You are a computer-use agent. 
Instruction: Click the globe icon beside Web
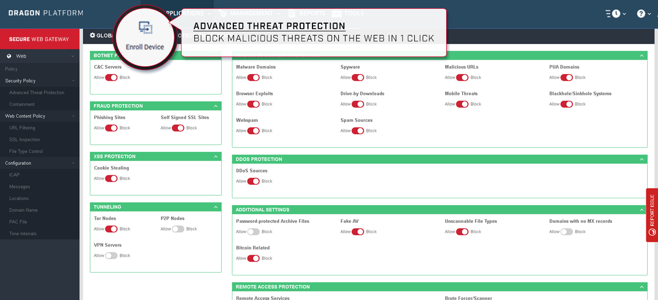(9, 56)
